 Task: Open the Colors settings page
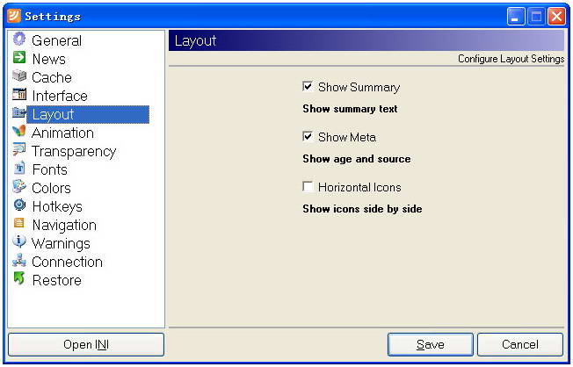point(51,188)
